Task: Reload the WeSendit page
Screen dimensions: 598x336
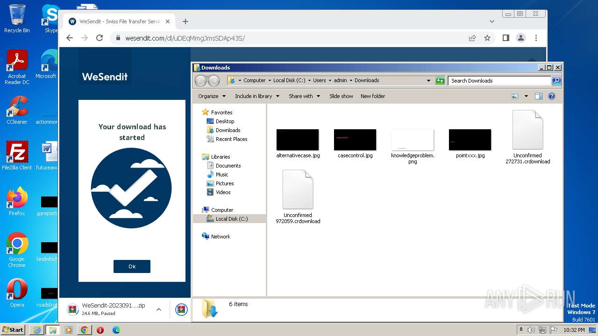Action: pyautogui.click(x=100, y=38)
